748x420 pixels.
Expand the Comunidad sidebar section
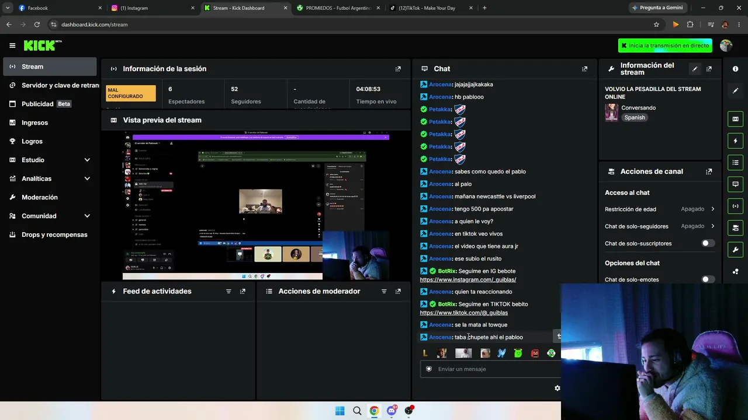(87, 216)
